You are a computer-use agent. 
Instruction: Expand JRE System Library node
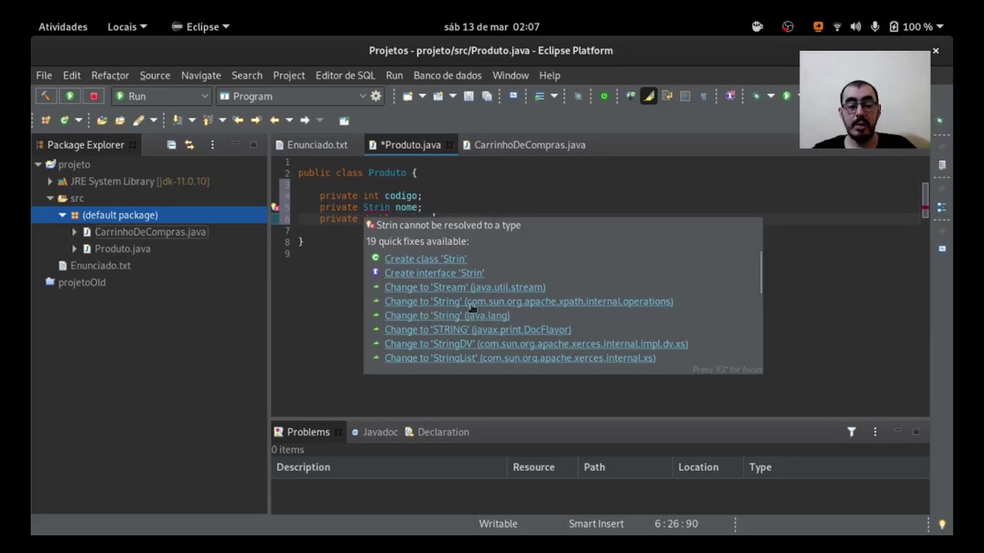click(x=50, y=181)
